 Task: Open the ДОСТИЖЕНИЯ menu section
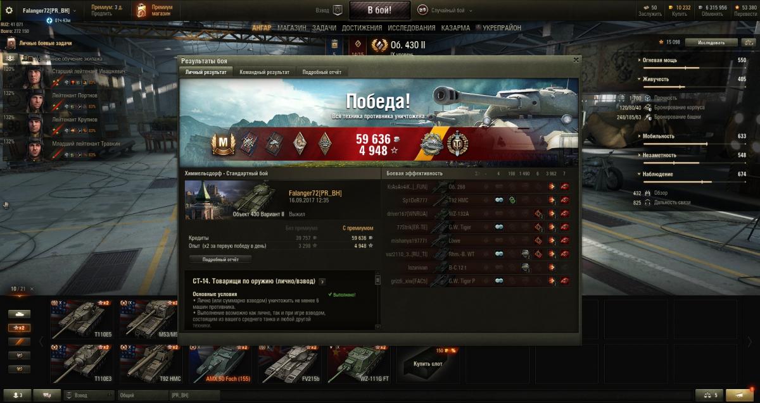(362, 28)
